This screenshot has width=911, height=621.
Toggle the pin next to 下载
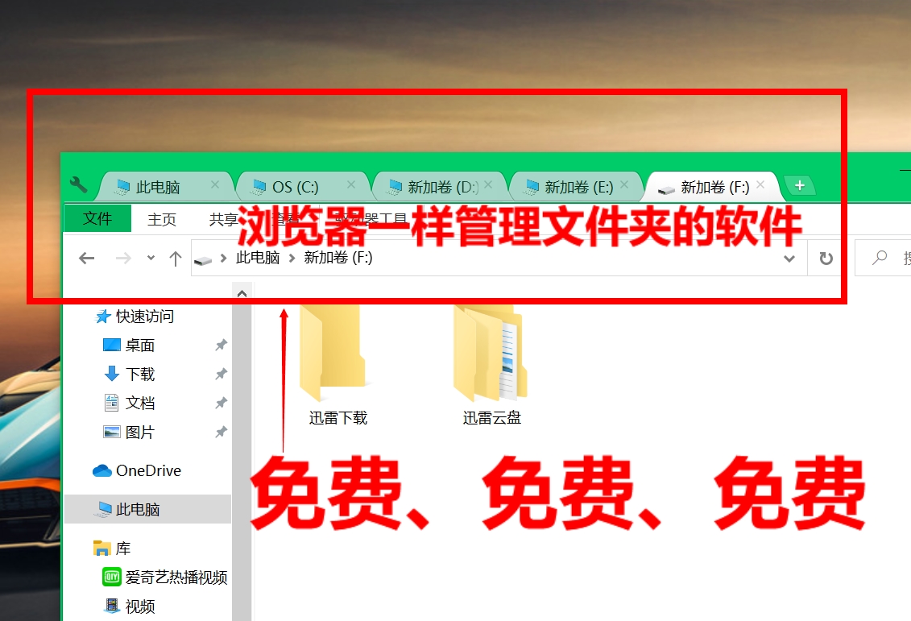[221, 374]
